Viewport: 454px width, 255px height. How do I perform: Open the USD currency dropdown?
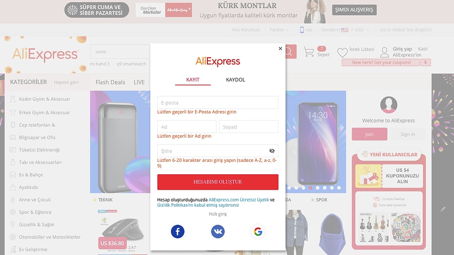pyautogui.click(x=362, y=30)
